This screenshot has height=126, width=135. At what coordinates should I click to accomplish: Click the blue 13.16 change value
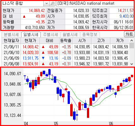[x=53, y=58]
